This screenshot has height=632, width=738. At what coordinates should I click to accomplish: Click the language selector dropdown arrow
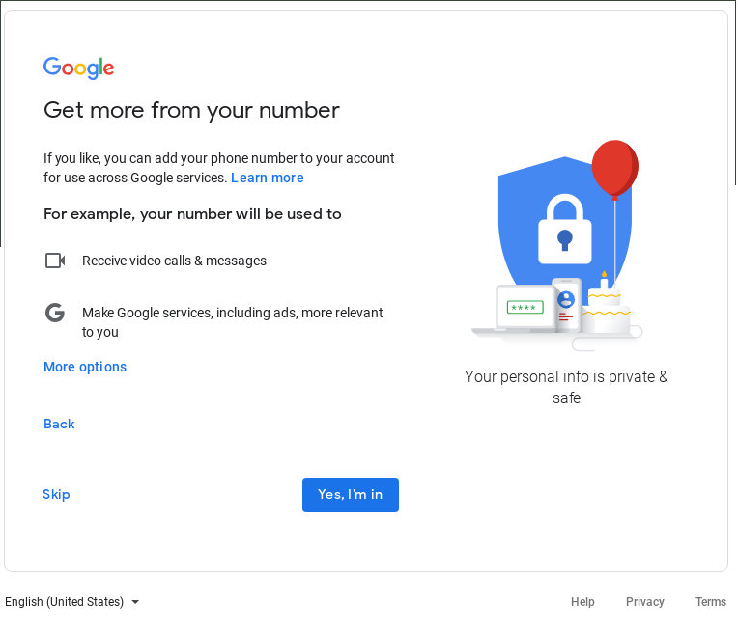pyautogui.click(x=135, y=602)
